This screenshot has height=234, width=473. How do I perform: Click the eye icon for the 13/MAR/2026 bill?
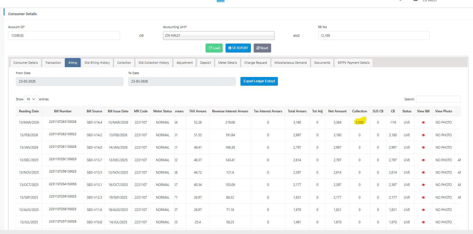pos(423,122)
